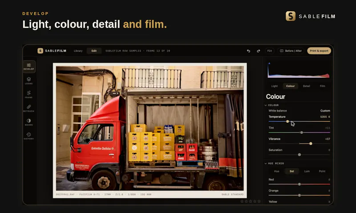Screen dimensions: 356x213
Task: Click the 'DSCF9961.RAF' file info caption
Action: point(65,194)
